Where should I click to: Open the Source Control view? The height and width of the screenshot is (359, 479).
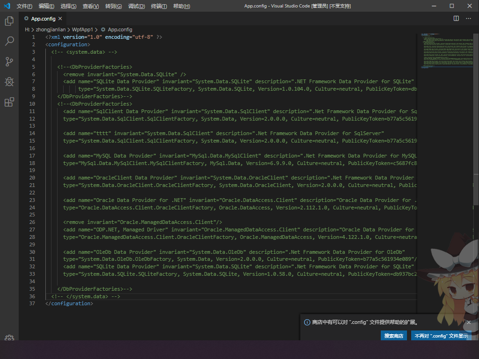click(x=9, y=62)
